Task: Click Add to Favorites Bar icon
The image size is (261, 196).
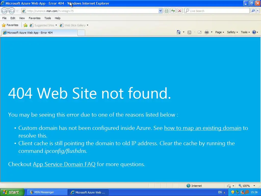Action: [25, 25]
